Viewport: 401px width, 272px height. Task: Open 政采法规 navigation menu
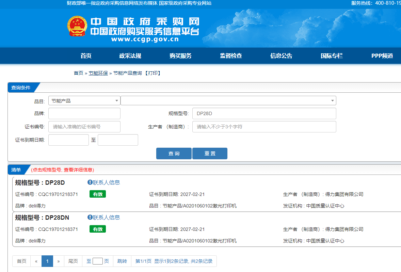pos(130,56)
